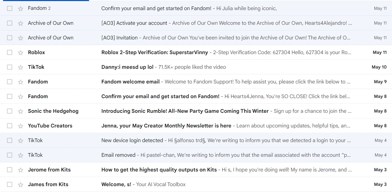The image size is (392, 192).
Task: Star the Jerome from Kits email
Action: [21, 170]
